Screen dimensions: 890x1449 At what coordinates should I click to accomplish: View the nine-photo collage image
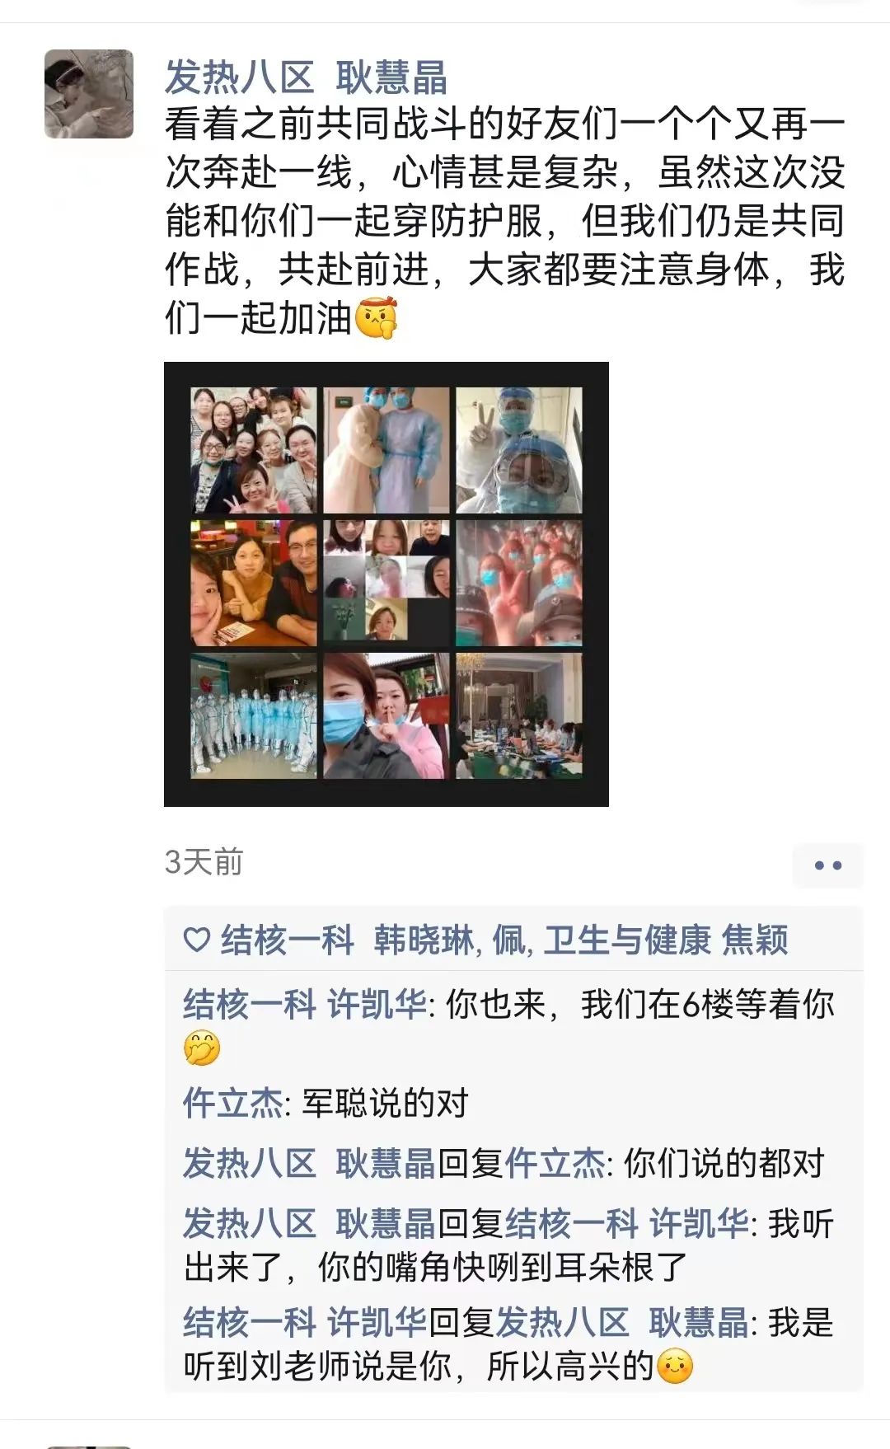386,584
